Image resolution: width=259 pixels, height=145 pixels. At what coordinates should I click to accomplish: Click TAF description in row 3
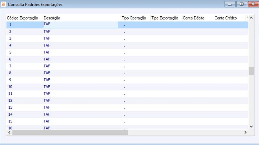point(47,38)
